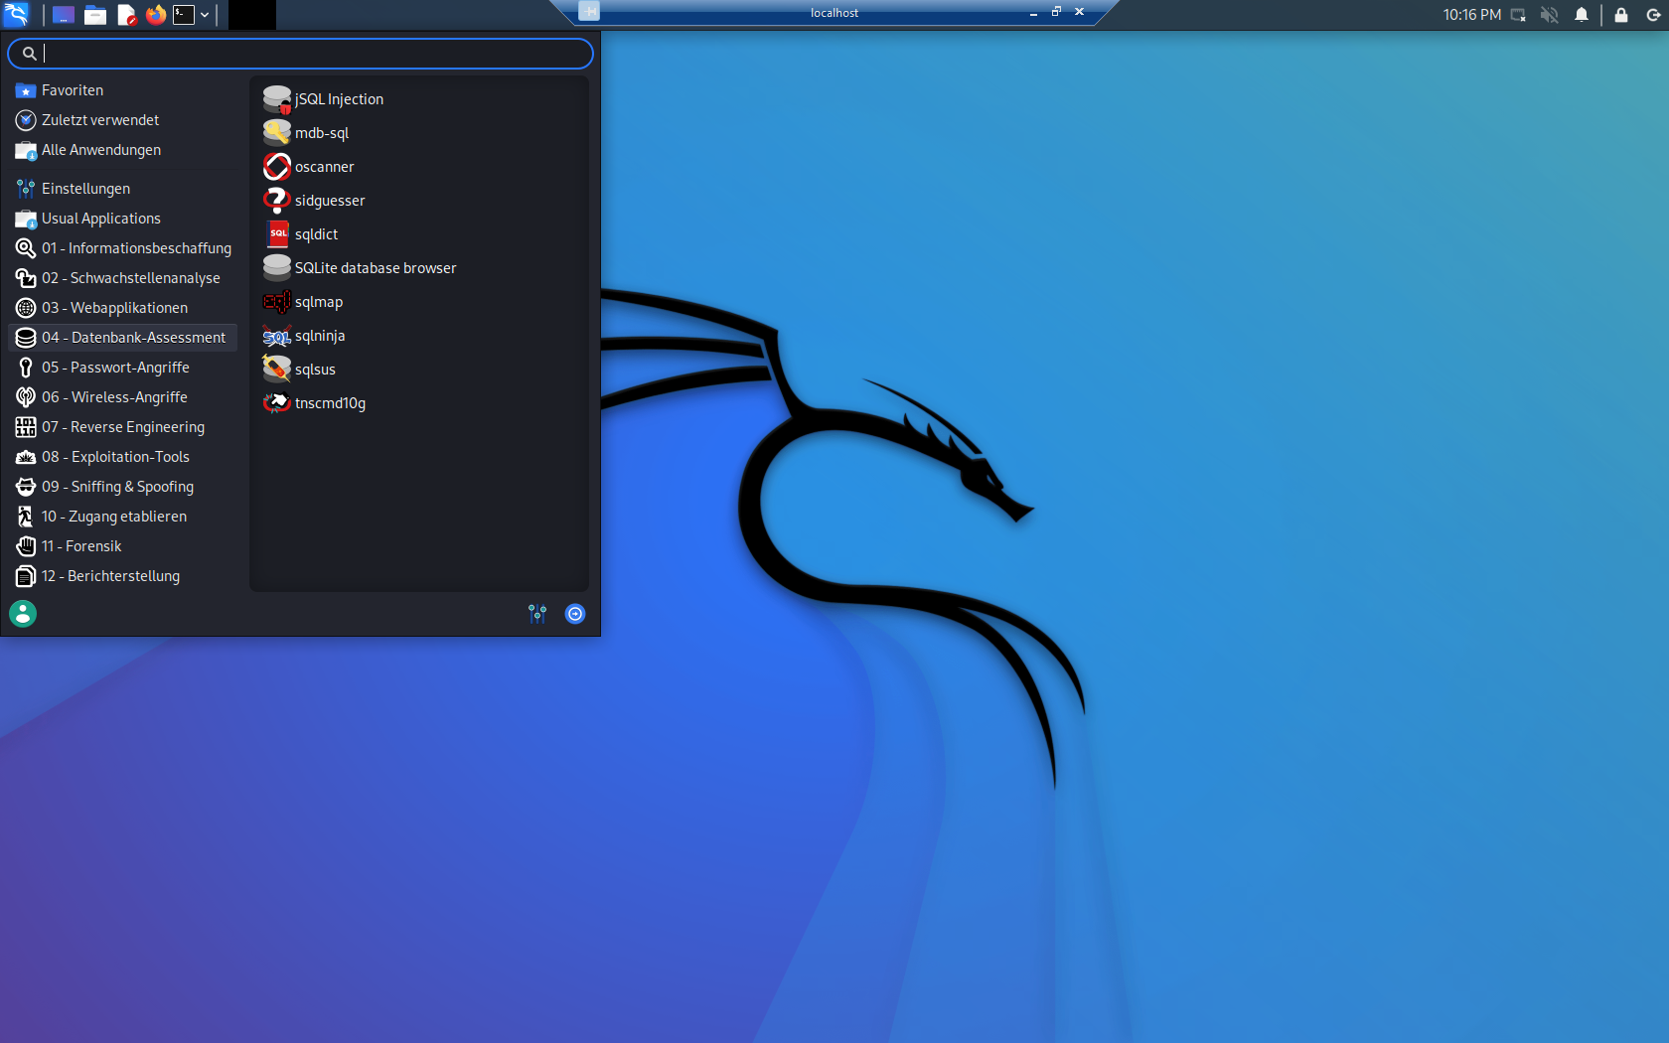This screenshot has height=1043, width=1669.
Task: Click the panel session logout icon
Action: tap(1653, 15)
